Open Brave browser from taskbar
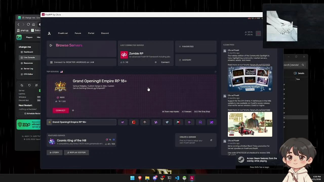This screenshot has height=182, width=324. (x=140, y=178)
